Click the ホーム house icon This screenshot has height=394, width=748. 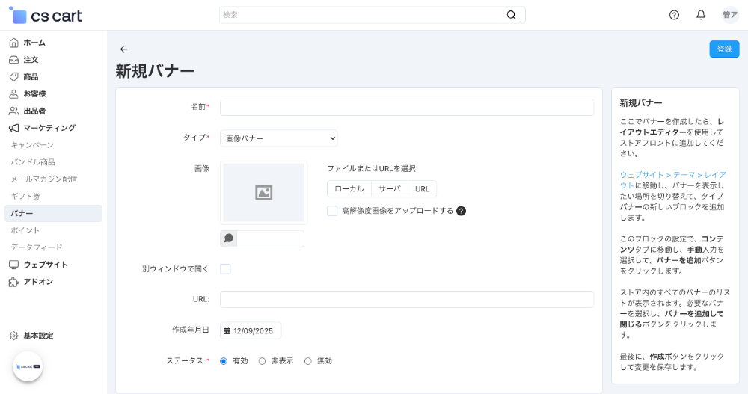click(x=13, y=43)
